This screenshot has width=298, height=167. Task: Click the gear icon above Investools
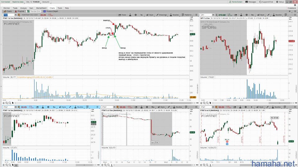click(x=295, y=5)
